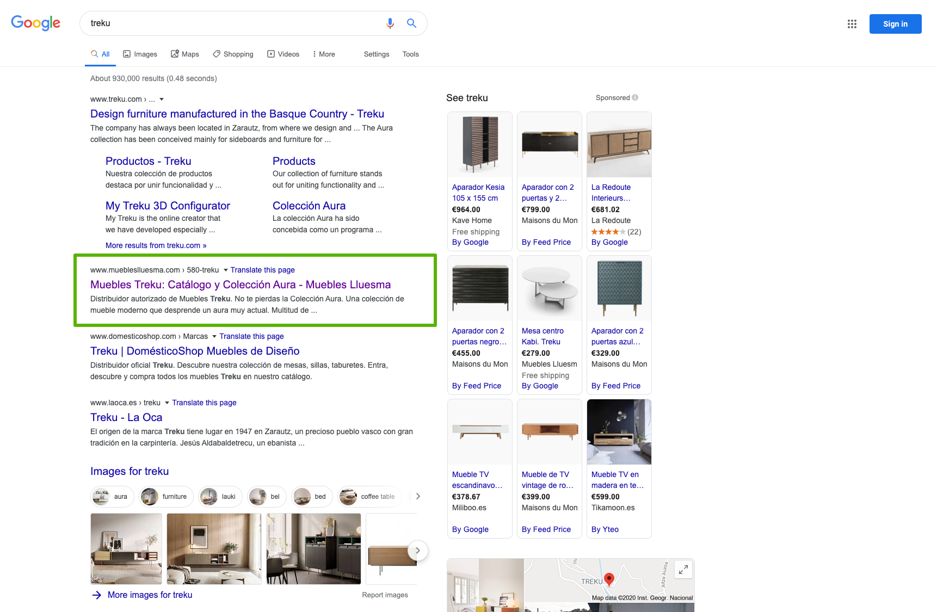Open Aparador con 2 puertas azul product
This screenshot has height=612, width=937.
coord(618,336)
